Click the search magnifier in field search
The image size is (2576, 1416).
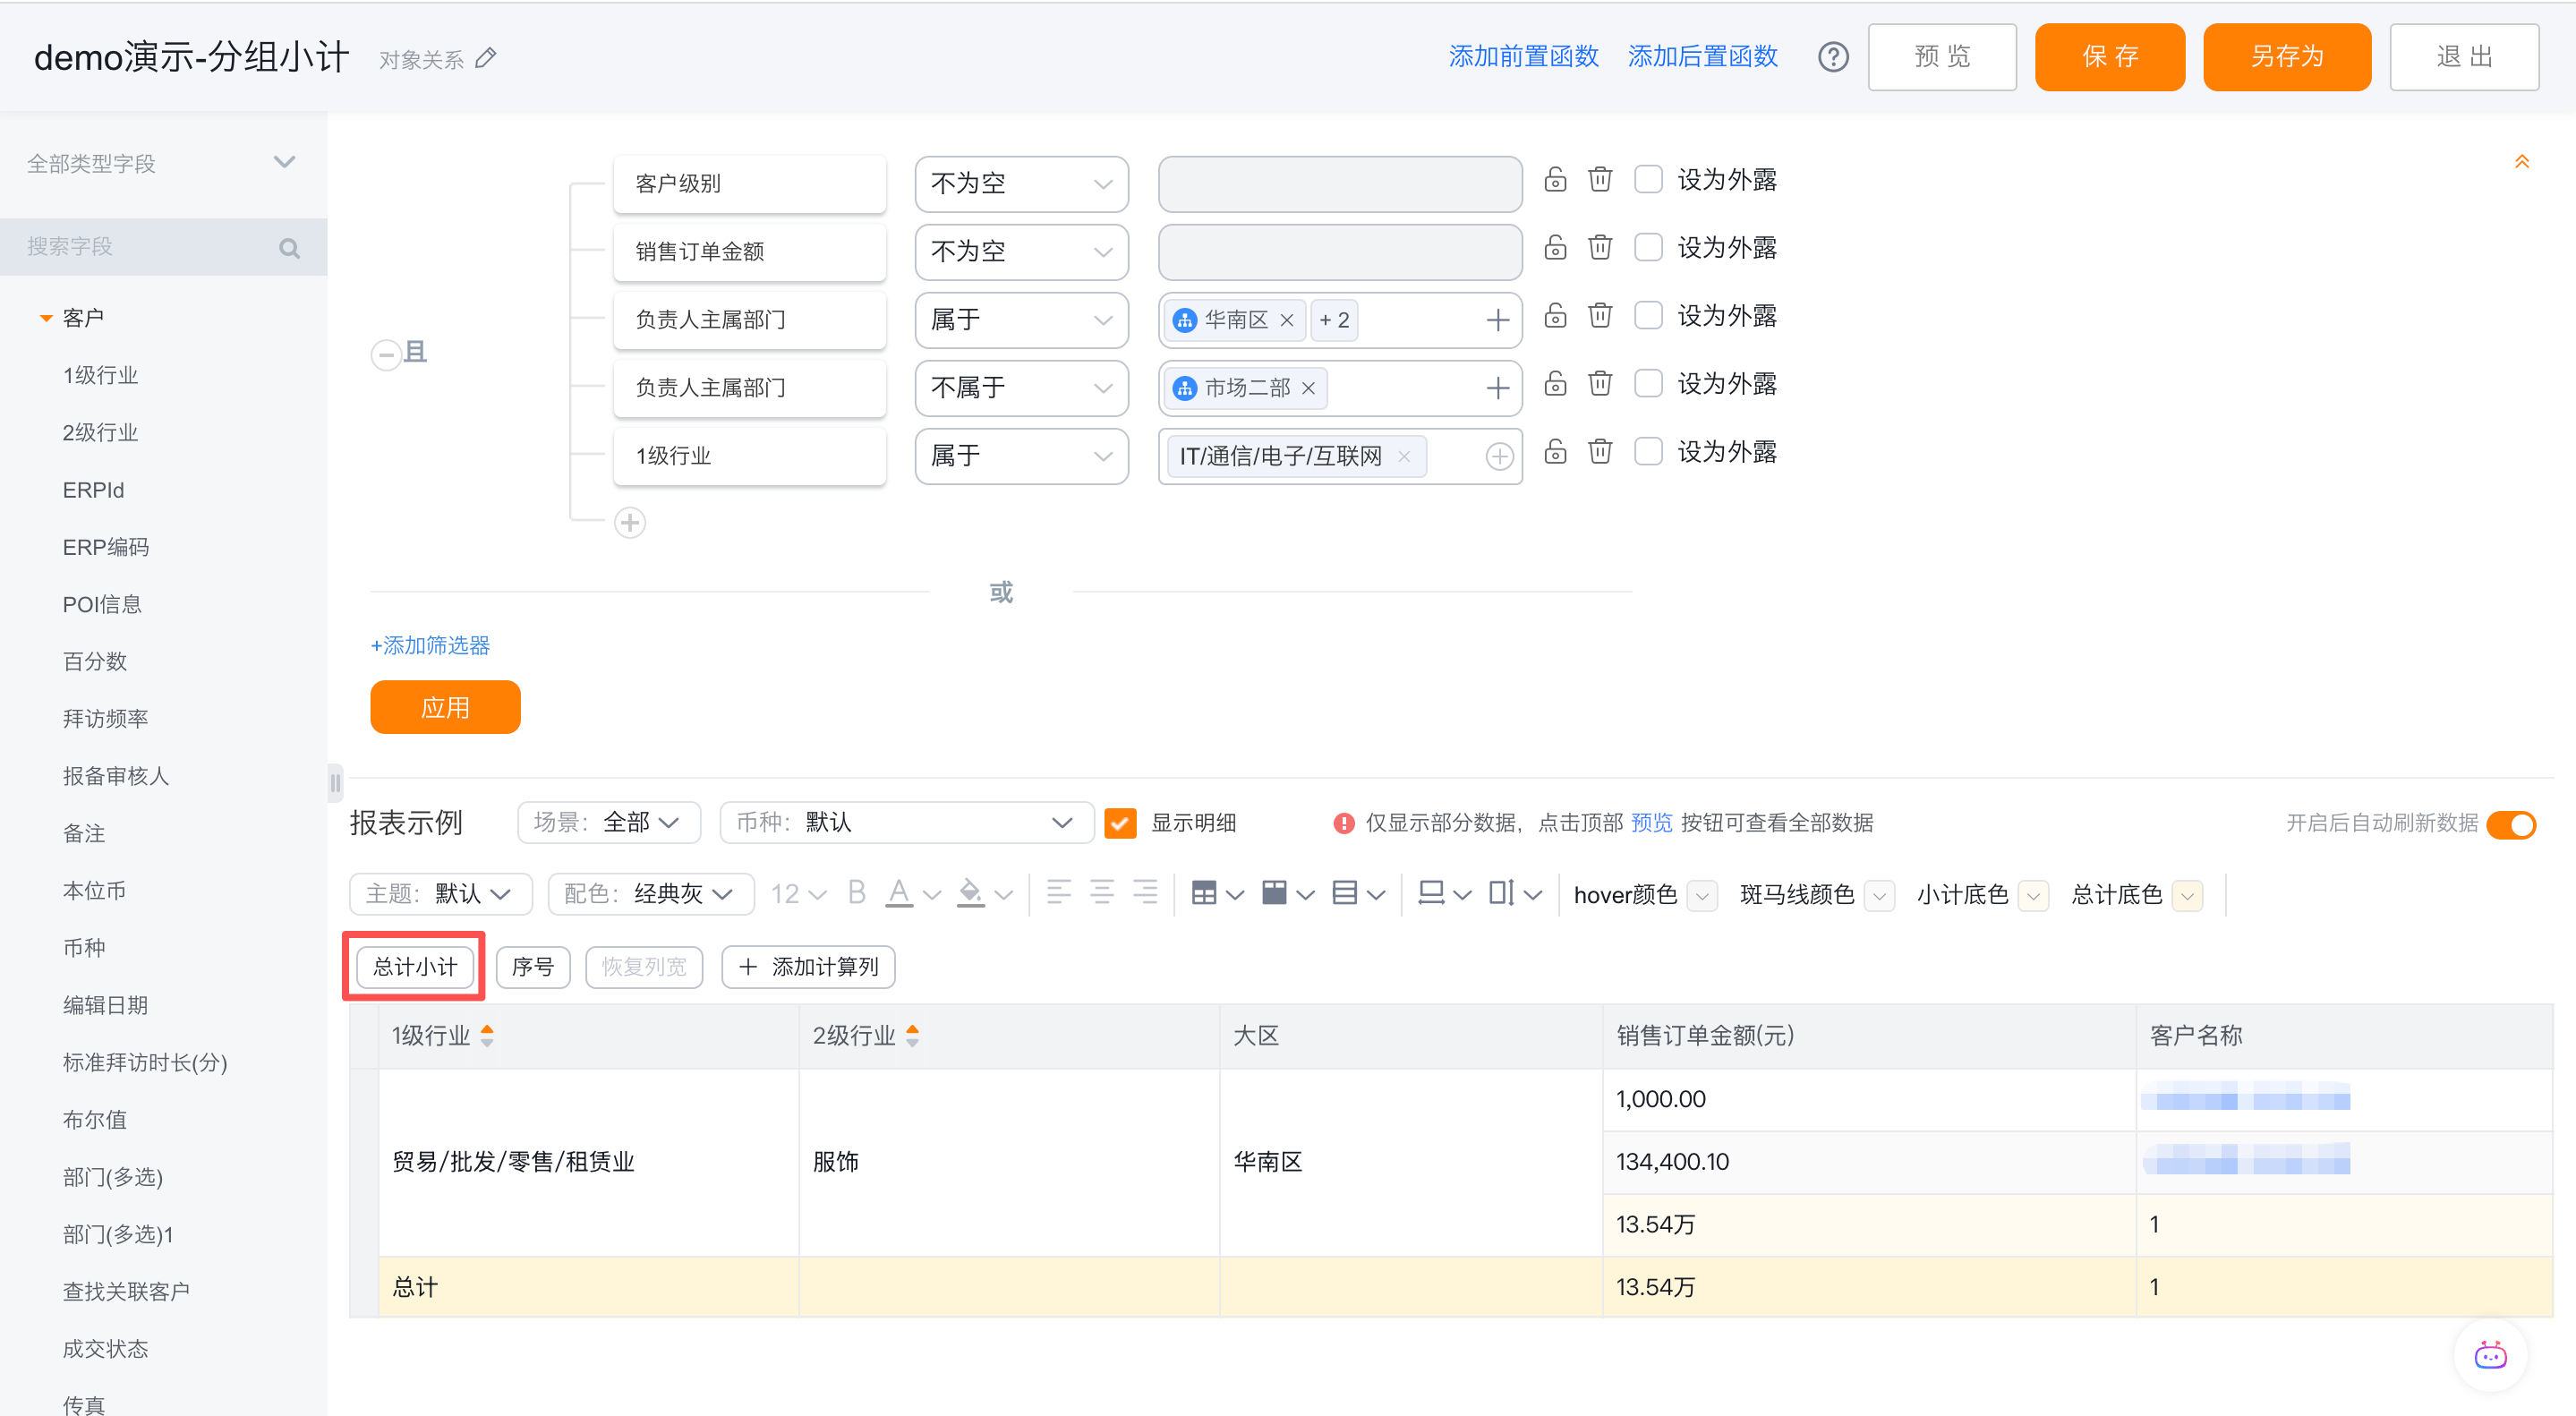coord(289,248)
